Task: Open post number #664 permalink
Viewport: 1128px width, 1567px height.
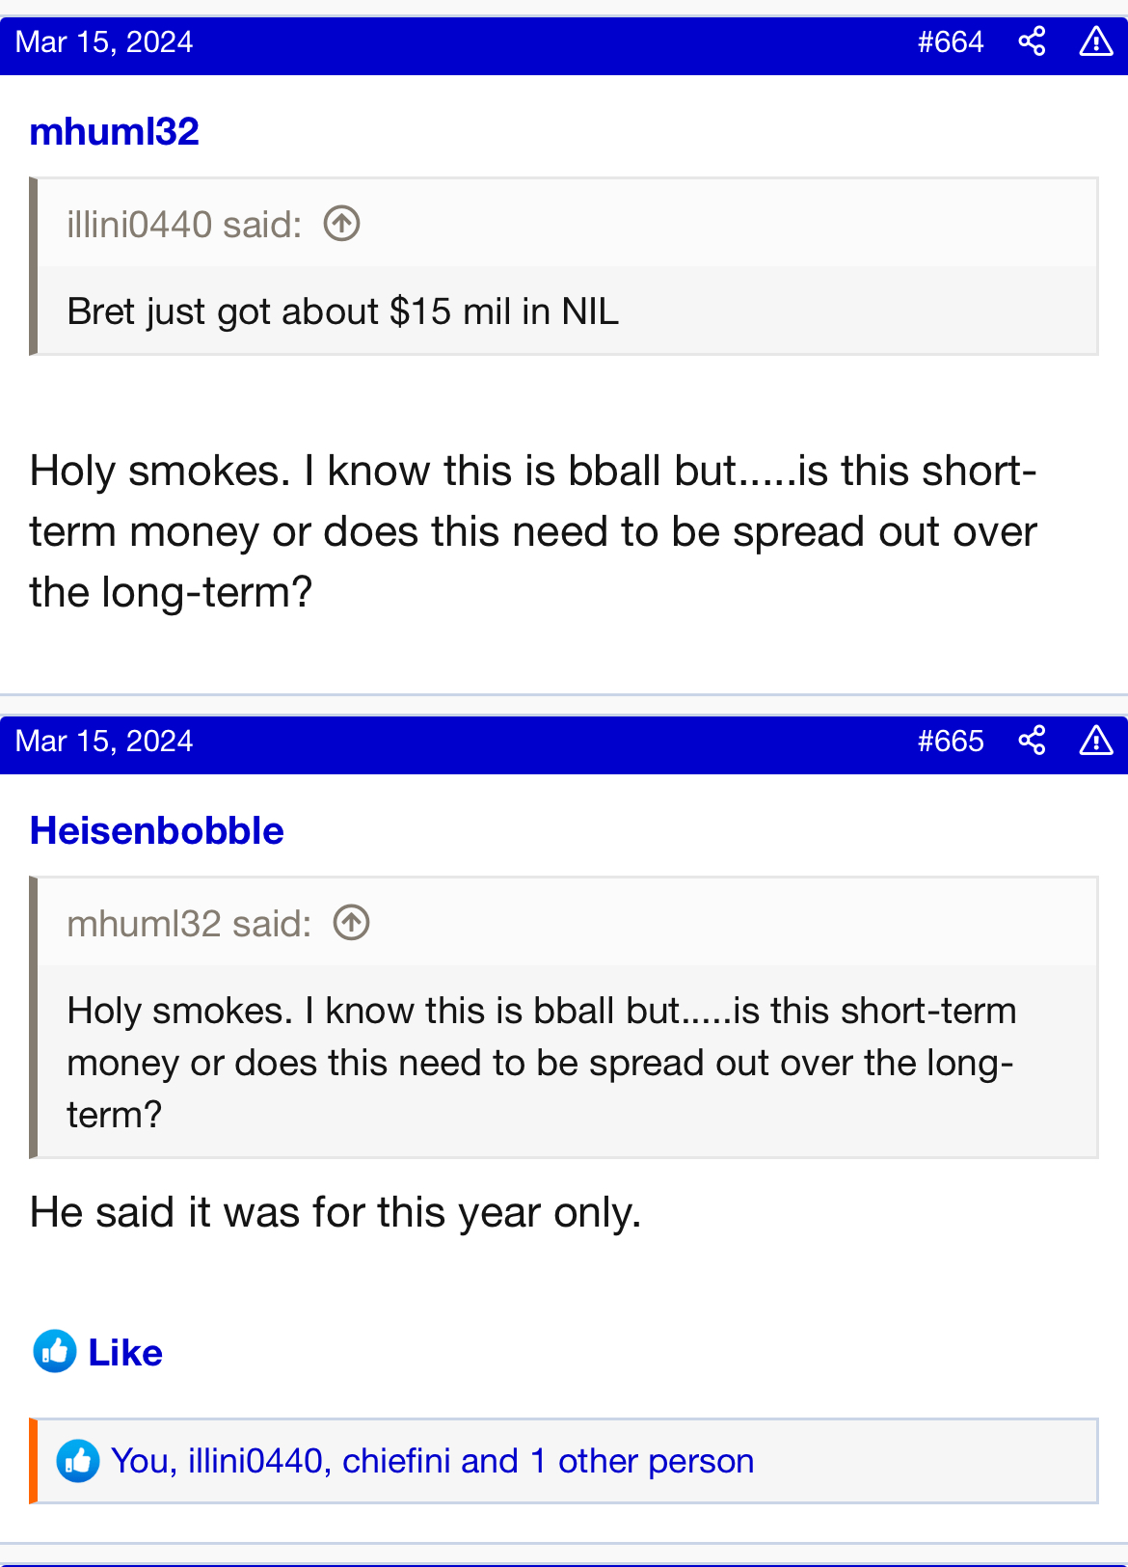Action: click(950, 41)
